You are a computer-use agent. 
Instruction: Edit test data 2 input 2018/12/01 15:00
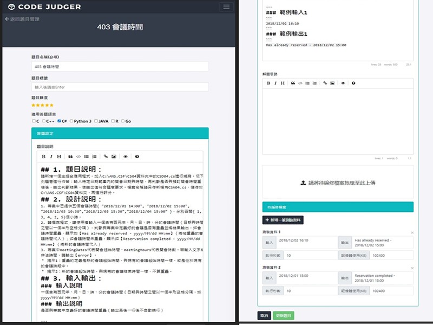(306, 278)
